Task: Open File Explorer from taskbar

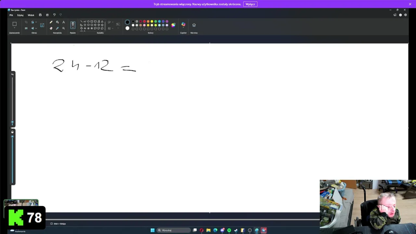Action: [208, 230]
